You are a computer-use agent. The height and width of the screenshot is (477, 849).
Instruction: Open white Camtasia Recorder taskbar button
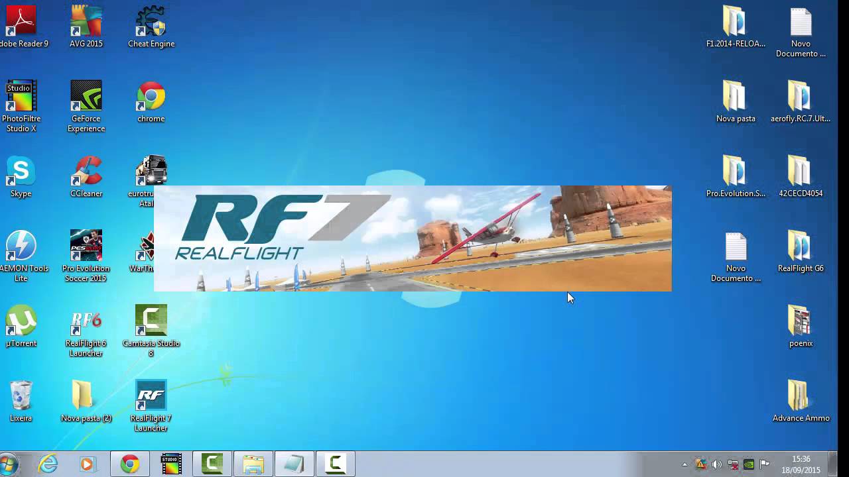[x=336, y=464]
